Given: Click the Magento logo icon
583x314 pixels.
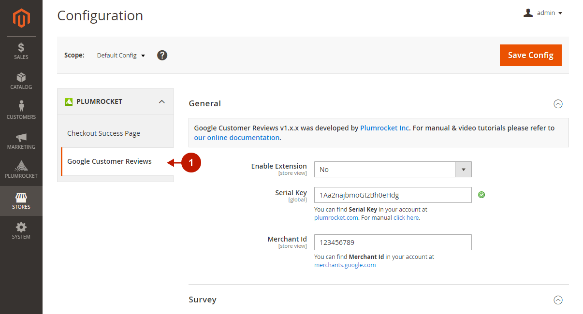Looking at the screenshot, I should 21,18.
